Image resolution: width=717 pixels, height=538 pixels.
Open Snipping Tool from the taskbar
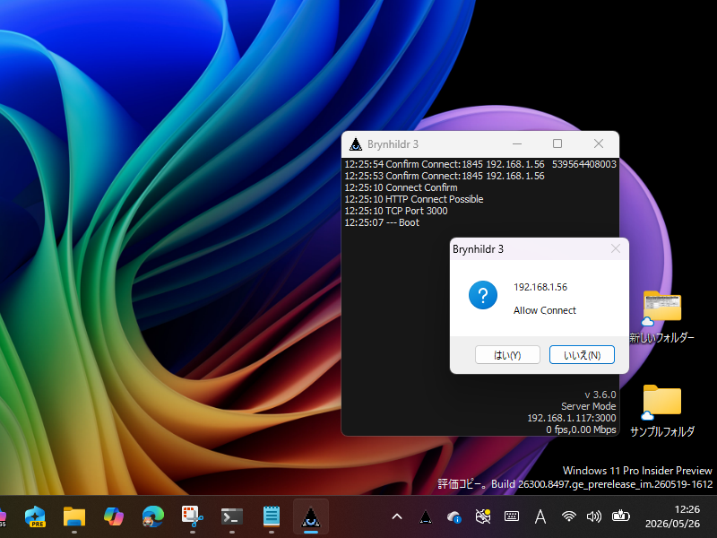[x=193, y=517]
